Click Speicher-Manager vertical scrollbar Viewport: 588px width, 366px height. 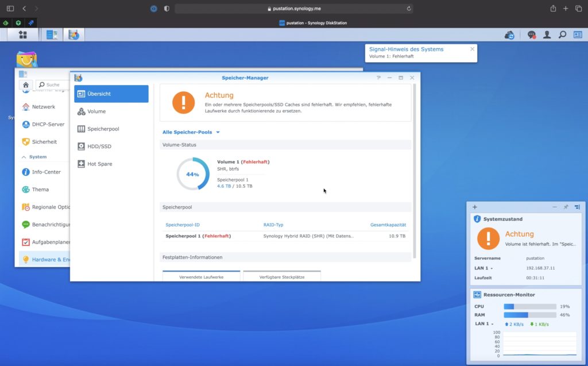pyautogui.click(x=415, y=171)
